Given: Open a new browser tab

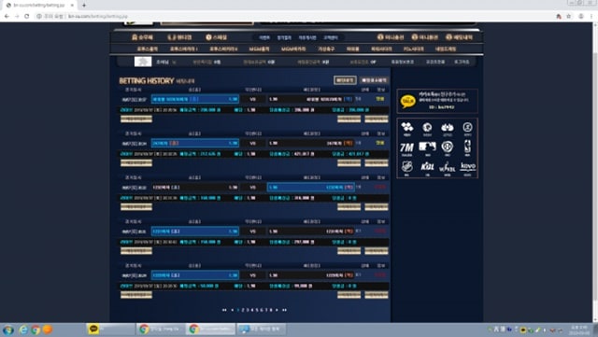Looking at the screenshot, I should pyautogui.click(x=84, y=6).
